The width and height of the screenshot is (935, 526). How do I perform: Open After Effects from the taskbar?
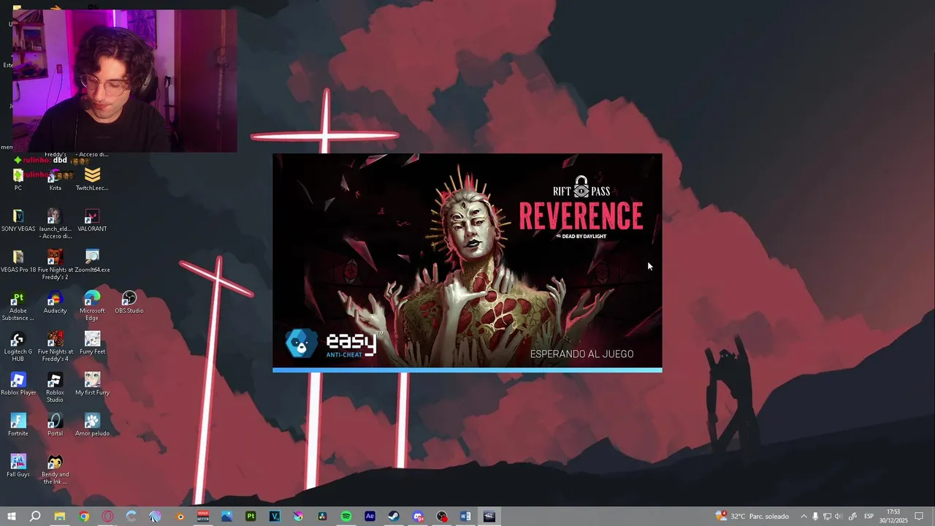pos(370,517)
